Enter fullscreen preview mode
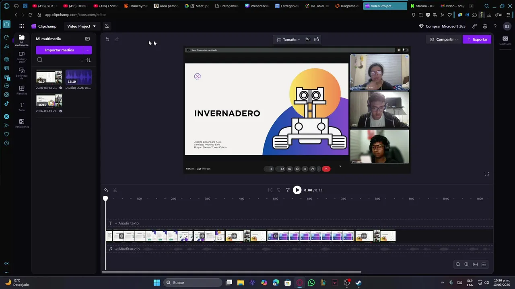The height and width of the screenshot is (289, 515). [x=487, y=174]
